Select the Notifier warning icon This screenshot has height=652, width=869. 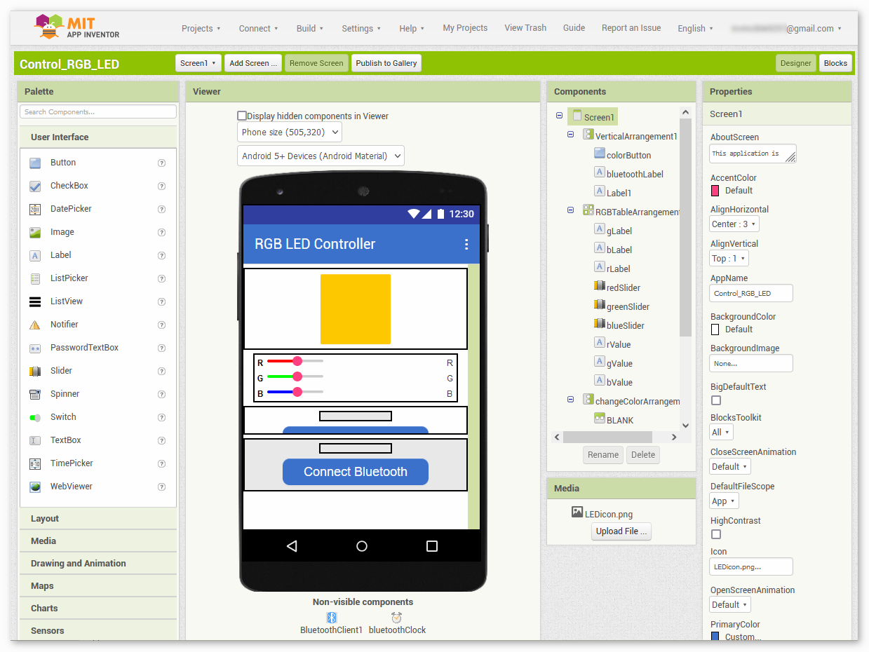tap(35, 325)
